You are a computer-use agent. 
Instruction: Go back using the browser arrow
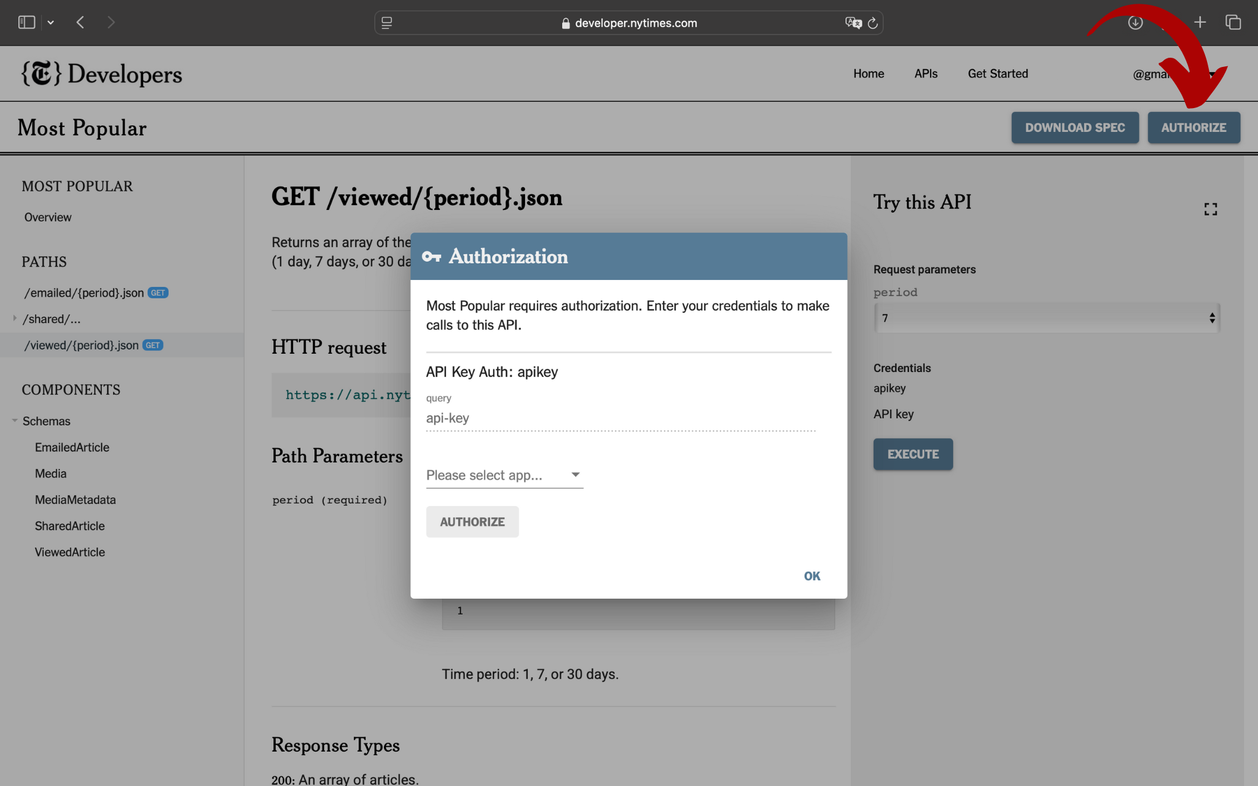click(80, 23)
